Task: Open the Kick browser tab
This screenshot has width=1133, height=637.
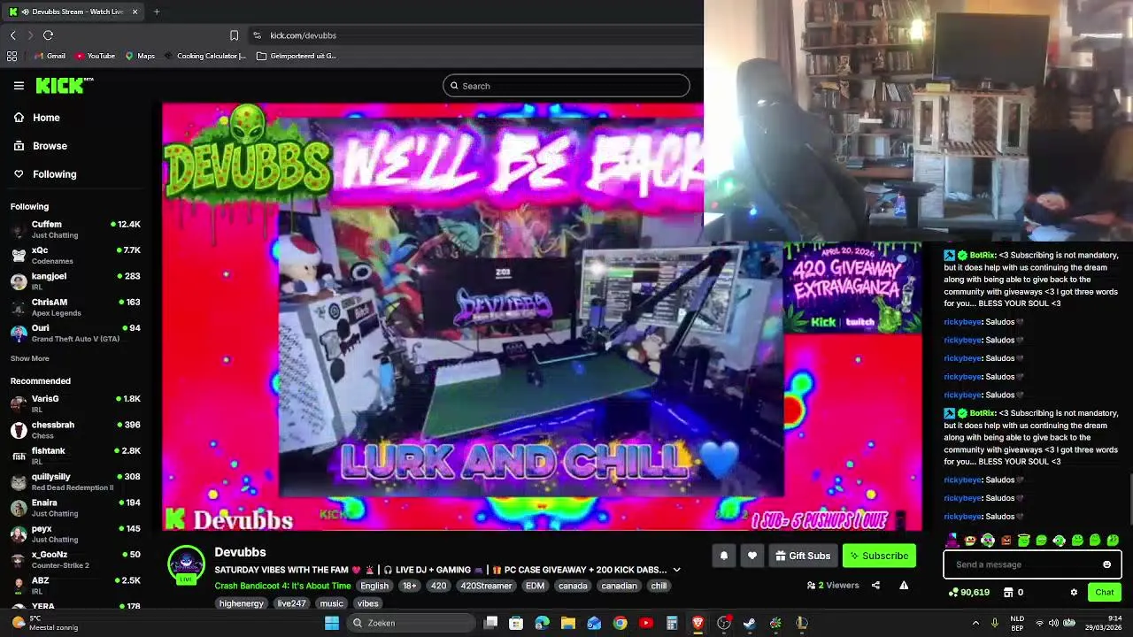Action: (73, 12)
